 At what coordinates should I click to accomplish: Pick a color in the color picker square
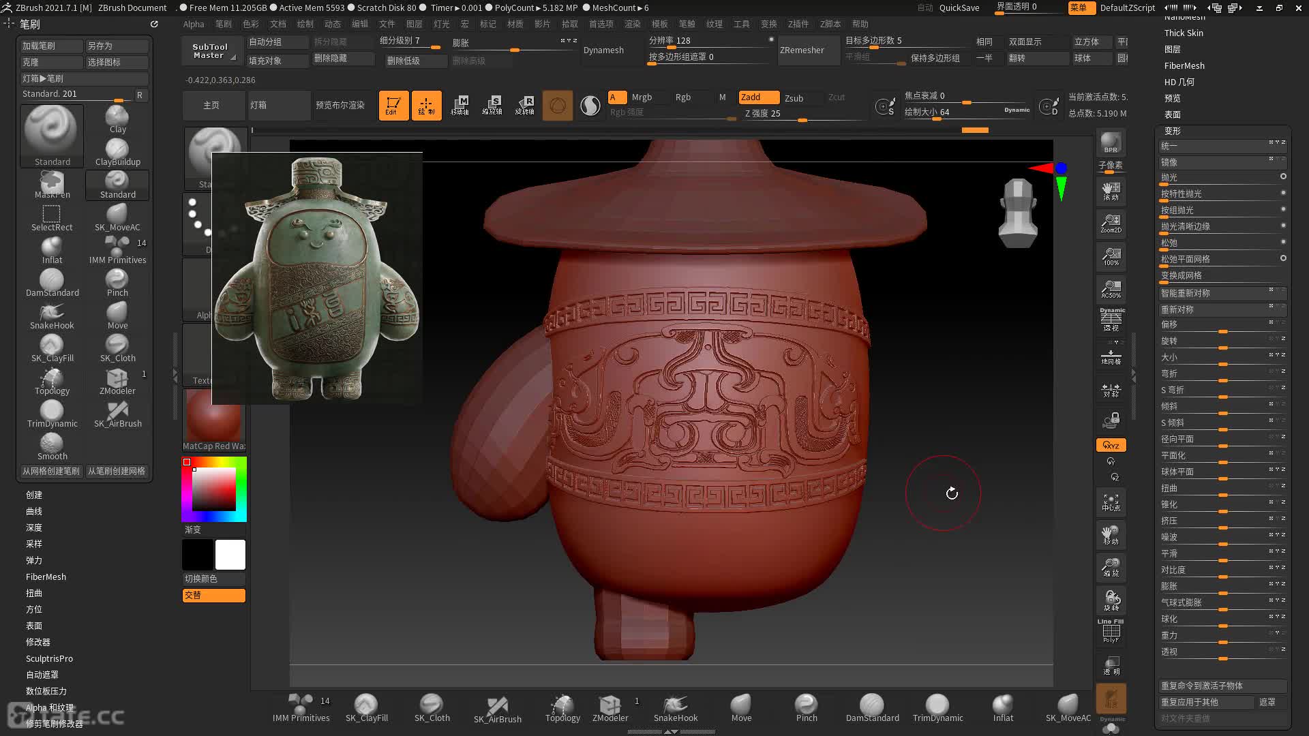(213, 489)
